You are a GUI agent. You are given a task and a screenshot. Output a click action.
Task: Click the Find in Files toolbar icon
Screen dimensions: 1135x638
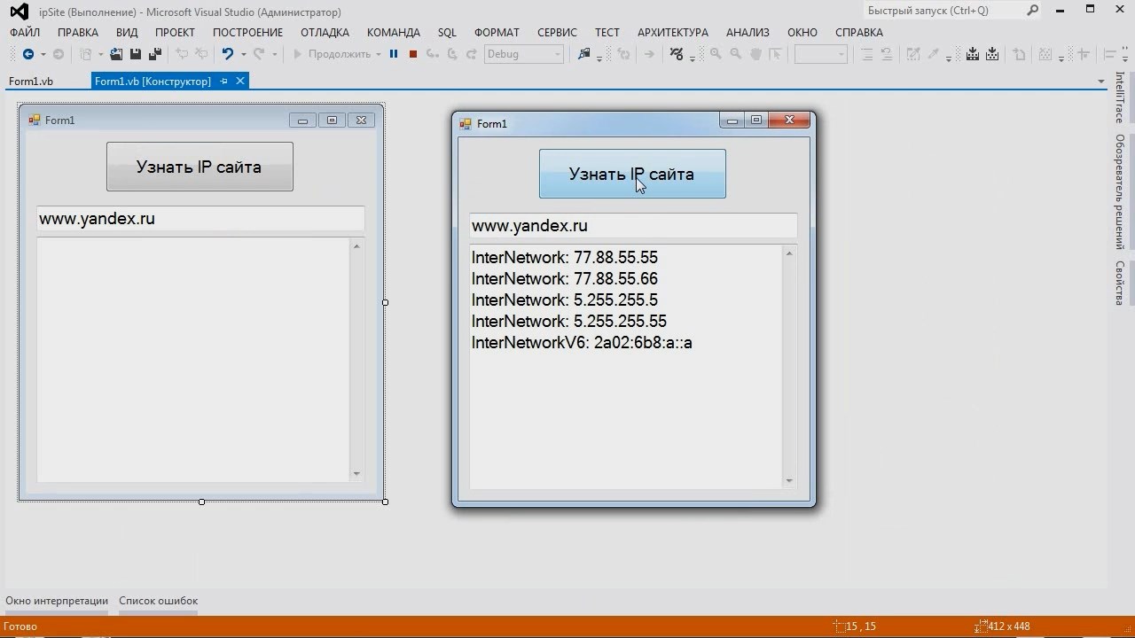(583, 54)
